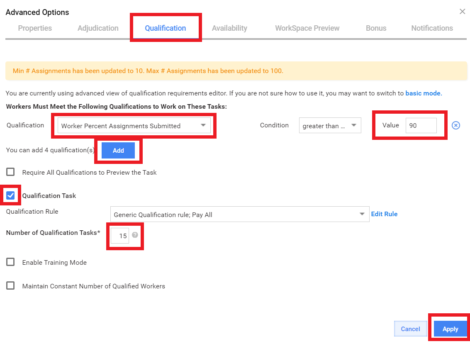Open the Worker Percent Assignments Submitted dropdown

tap(134, 126)
